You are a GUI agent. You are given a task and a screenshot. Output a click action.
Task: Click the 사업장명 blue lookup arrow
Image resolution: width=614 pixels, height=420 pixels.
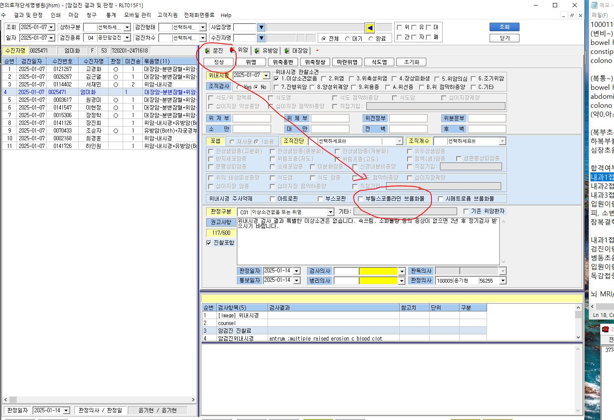tap(261, 27)
